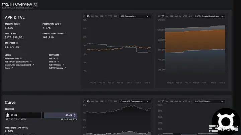This screenshot has height=135, width=241.
Task: Expand the frxETH Supply Breakdown dropdown
Action: pyautogui.click(x=209, y=16)
